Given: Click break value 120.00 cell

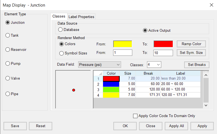Looking at the screenshot, I should 148,89.
